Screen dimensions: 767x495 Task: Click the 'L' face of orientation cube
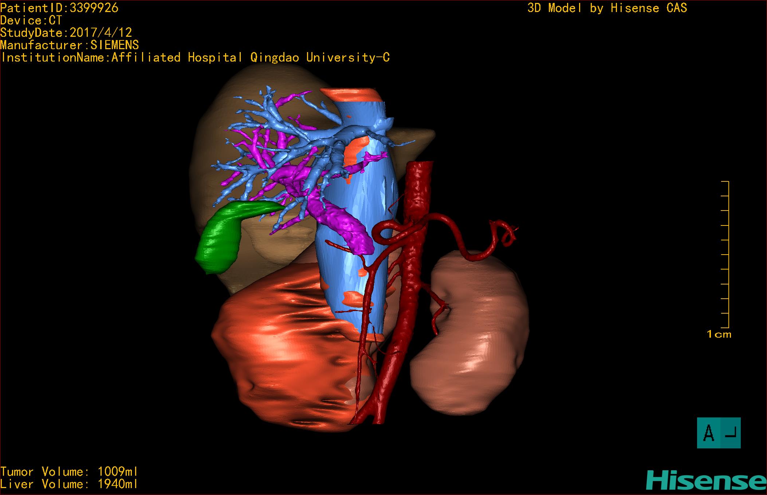(731, 433)
